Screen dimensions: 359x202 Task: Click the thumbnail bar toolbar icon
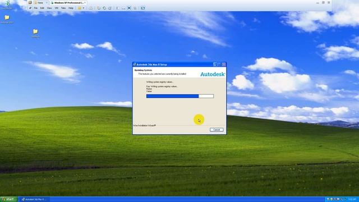coord(123,8)
